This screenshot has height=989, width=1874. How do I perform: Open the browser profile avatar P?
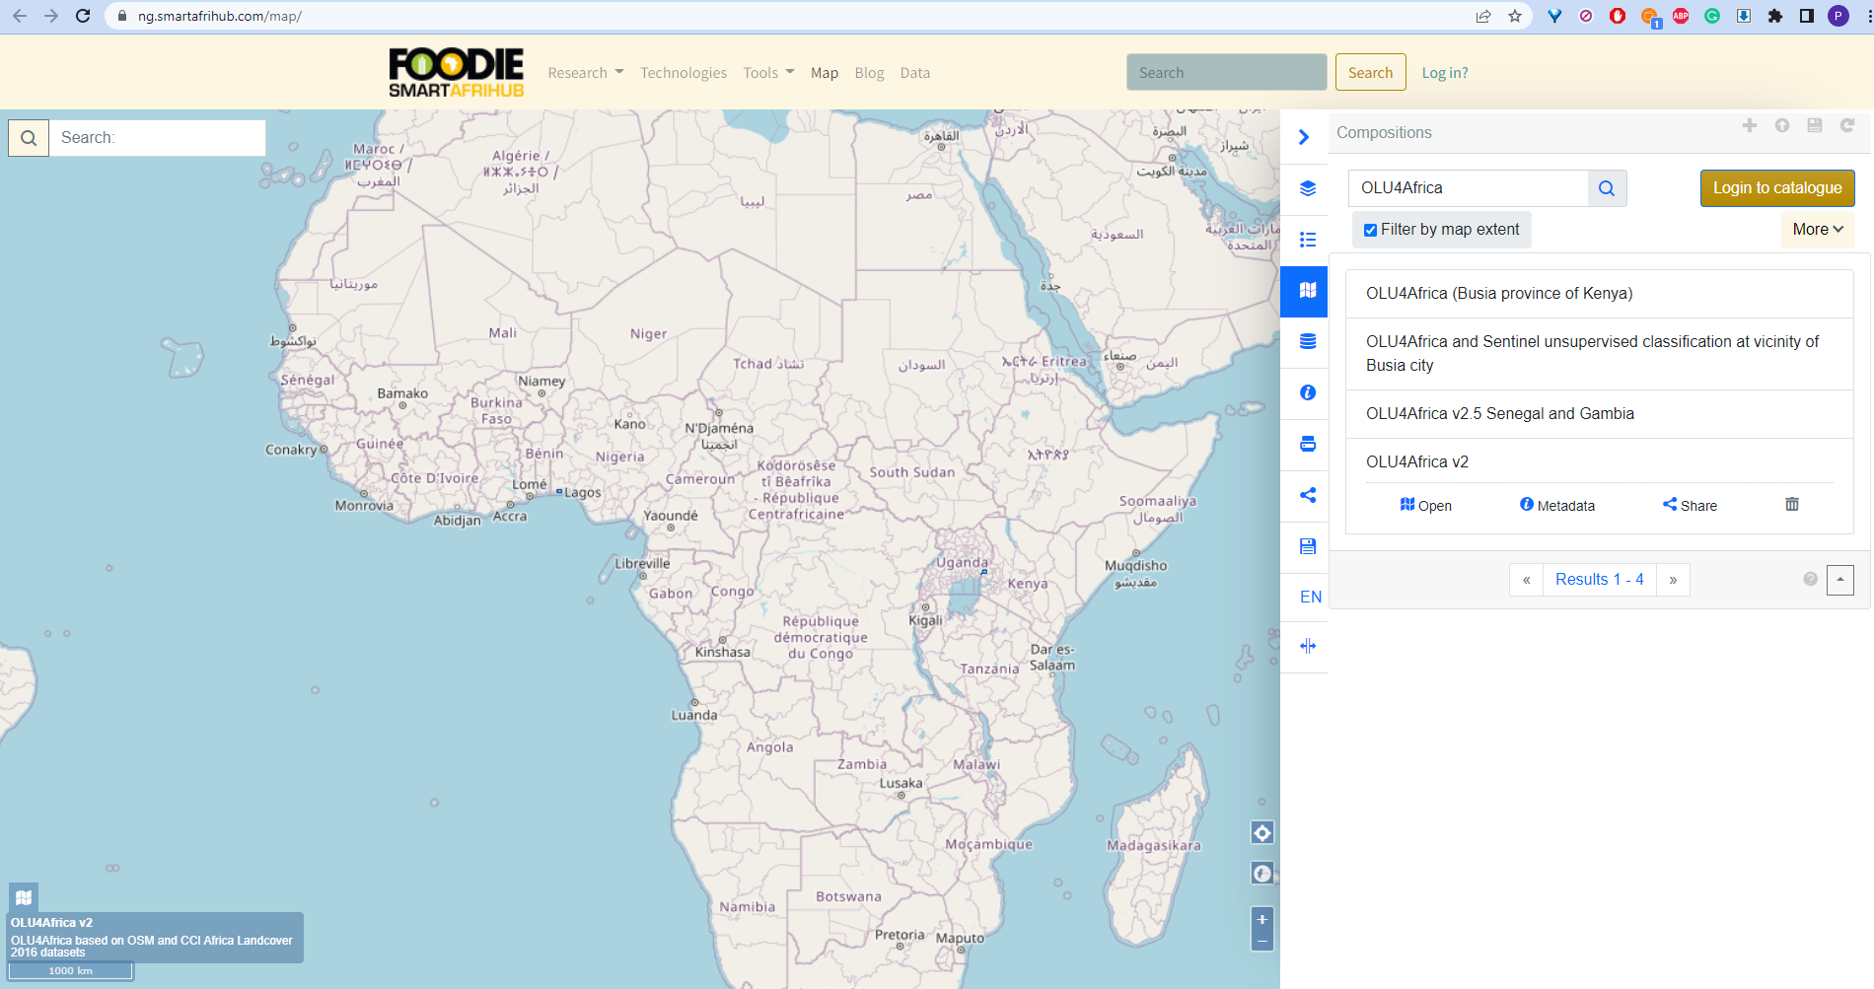pos(1838,16)
